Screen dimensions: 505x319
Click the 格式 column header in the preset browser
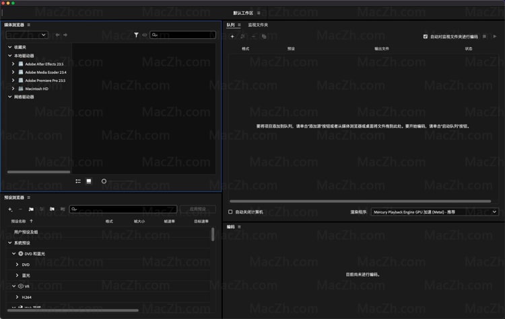pyautogui.click(x=109, y=222)
